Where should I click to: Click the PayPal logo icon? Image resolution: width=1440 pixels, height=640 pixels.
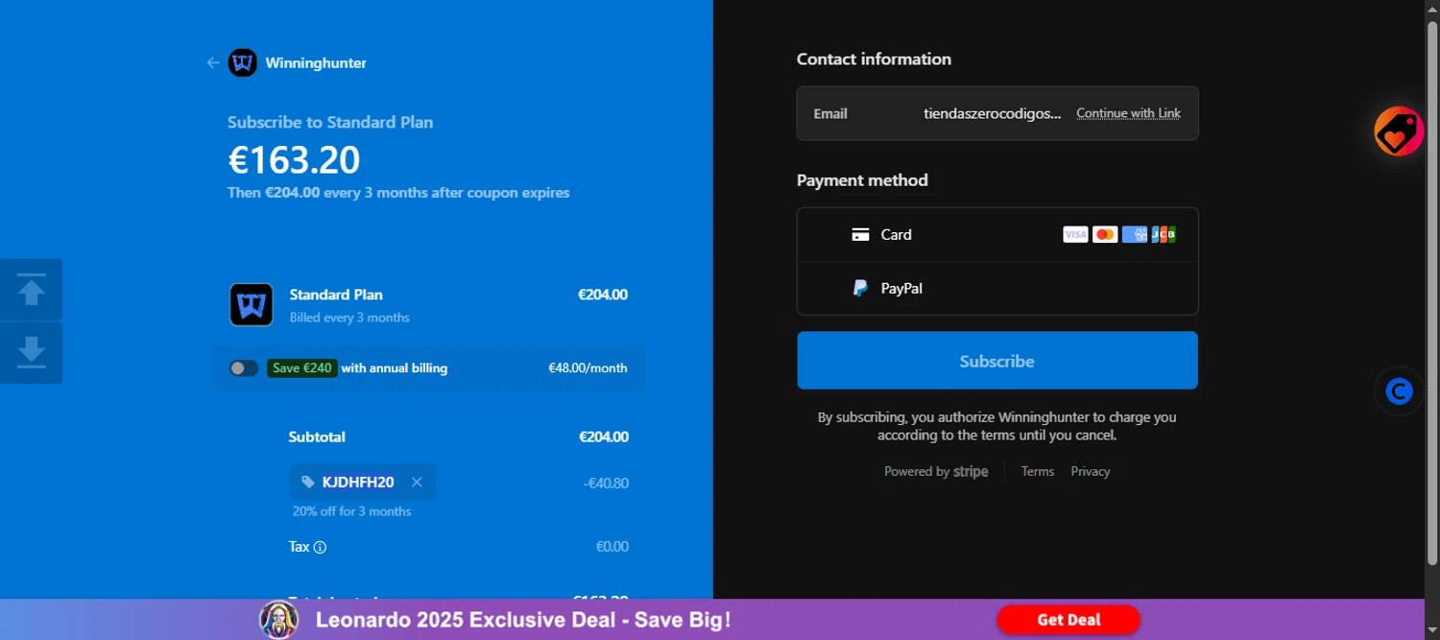point(861,289)
